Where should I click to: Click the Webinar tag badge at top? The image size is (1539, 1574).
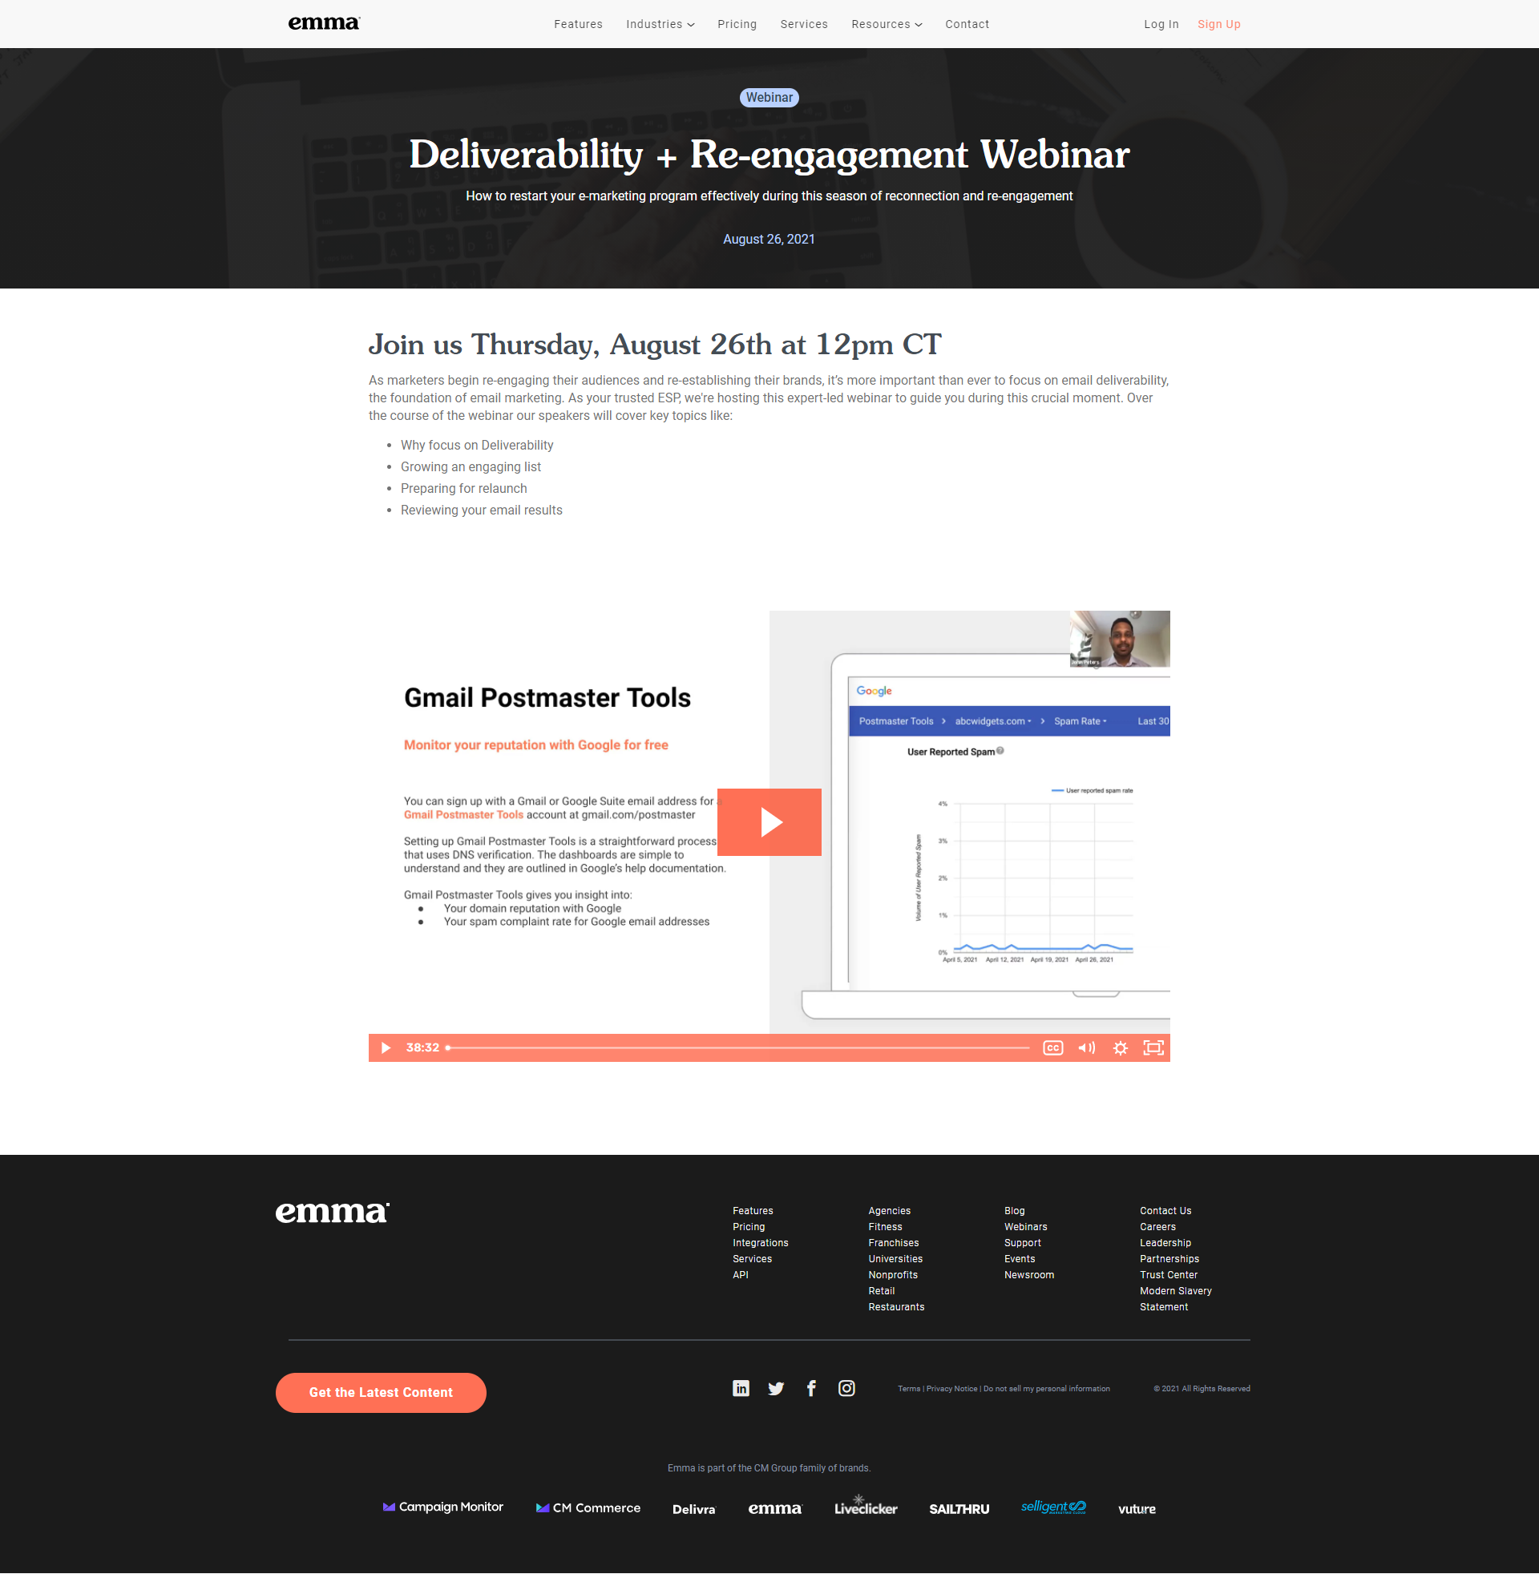769,97
